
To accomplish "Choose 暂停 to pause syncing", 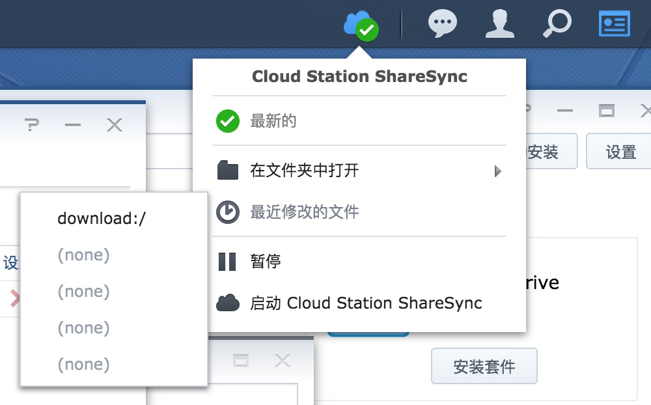I will click(359, 262).
